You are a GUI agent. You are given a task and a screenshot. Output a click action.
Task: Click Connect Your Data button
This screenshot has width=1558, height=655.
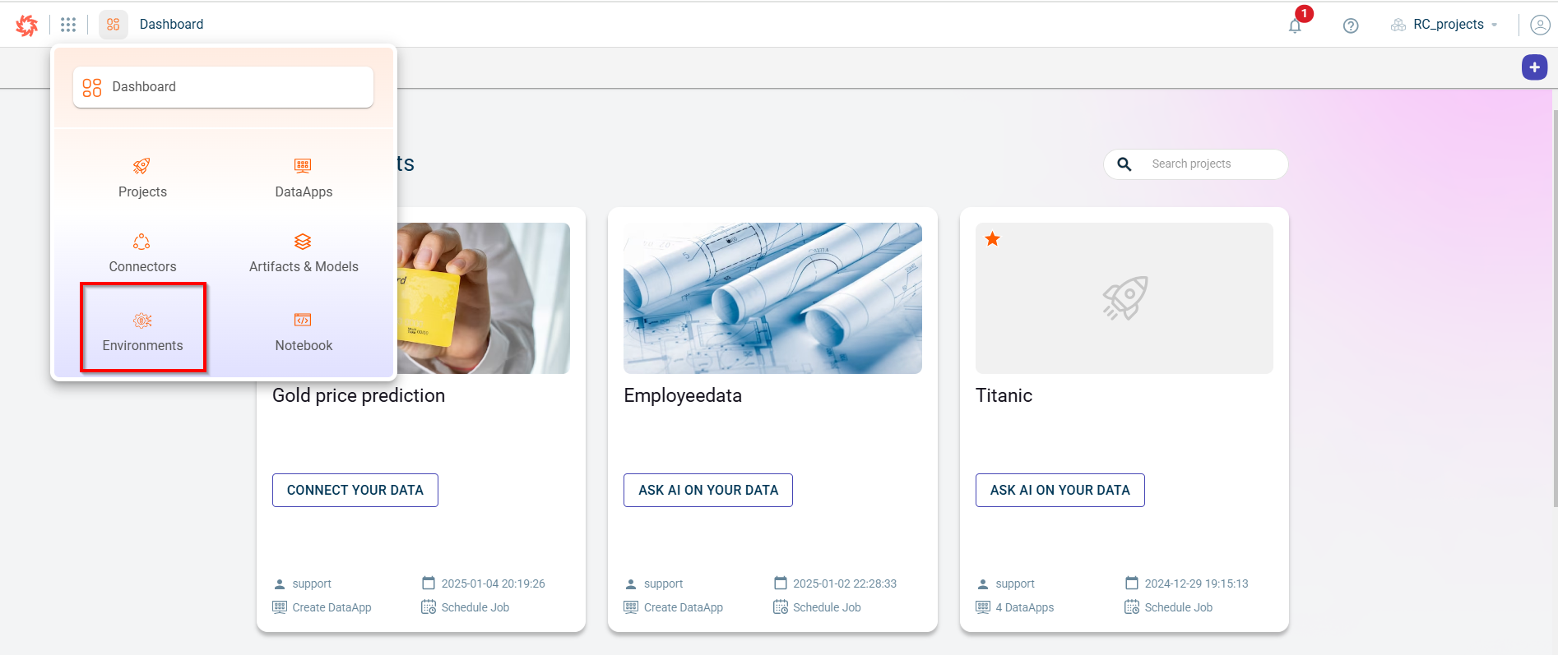[355, 490]
